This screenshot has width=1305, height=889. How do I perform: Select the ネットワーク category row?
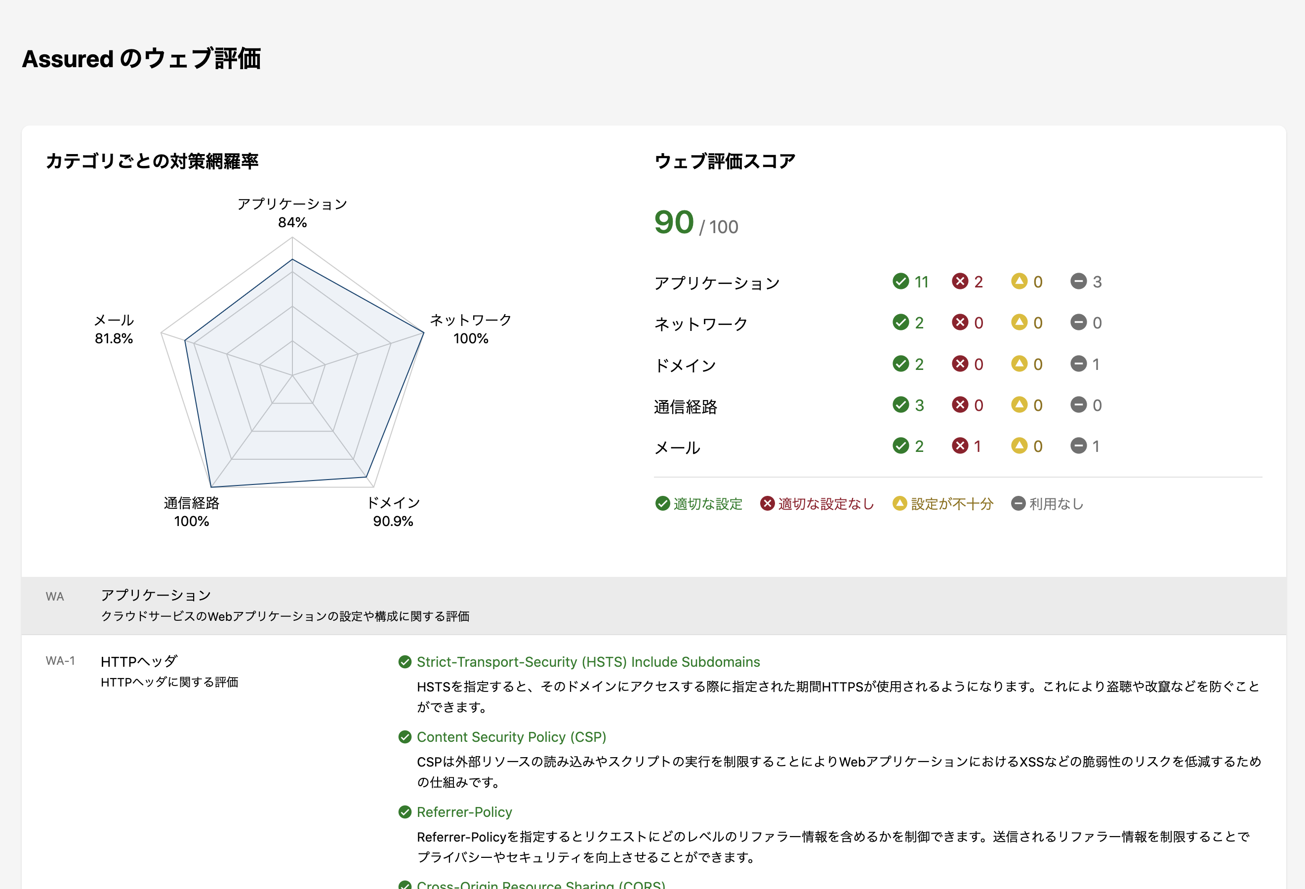point(701,323)
